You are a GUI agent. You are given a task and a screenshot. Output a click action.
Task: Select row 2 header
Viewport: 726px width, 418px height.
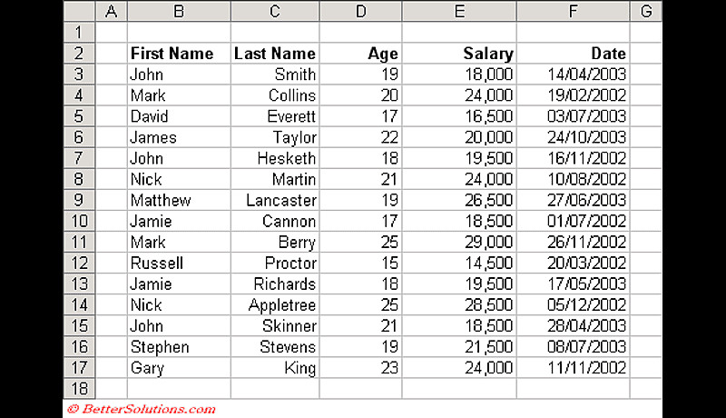click(x=79, y=54)
